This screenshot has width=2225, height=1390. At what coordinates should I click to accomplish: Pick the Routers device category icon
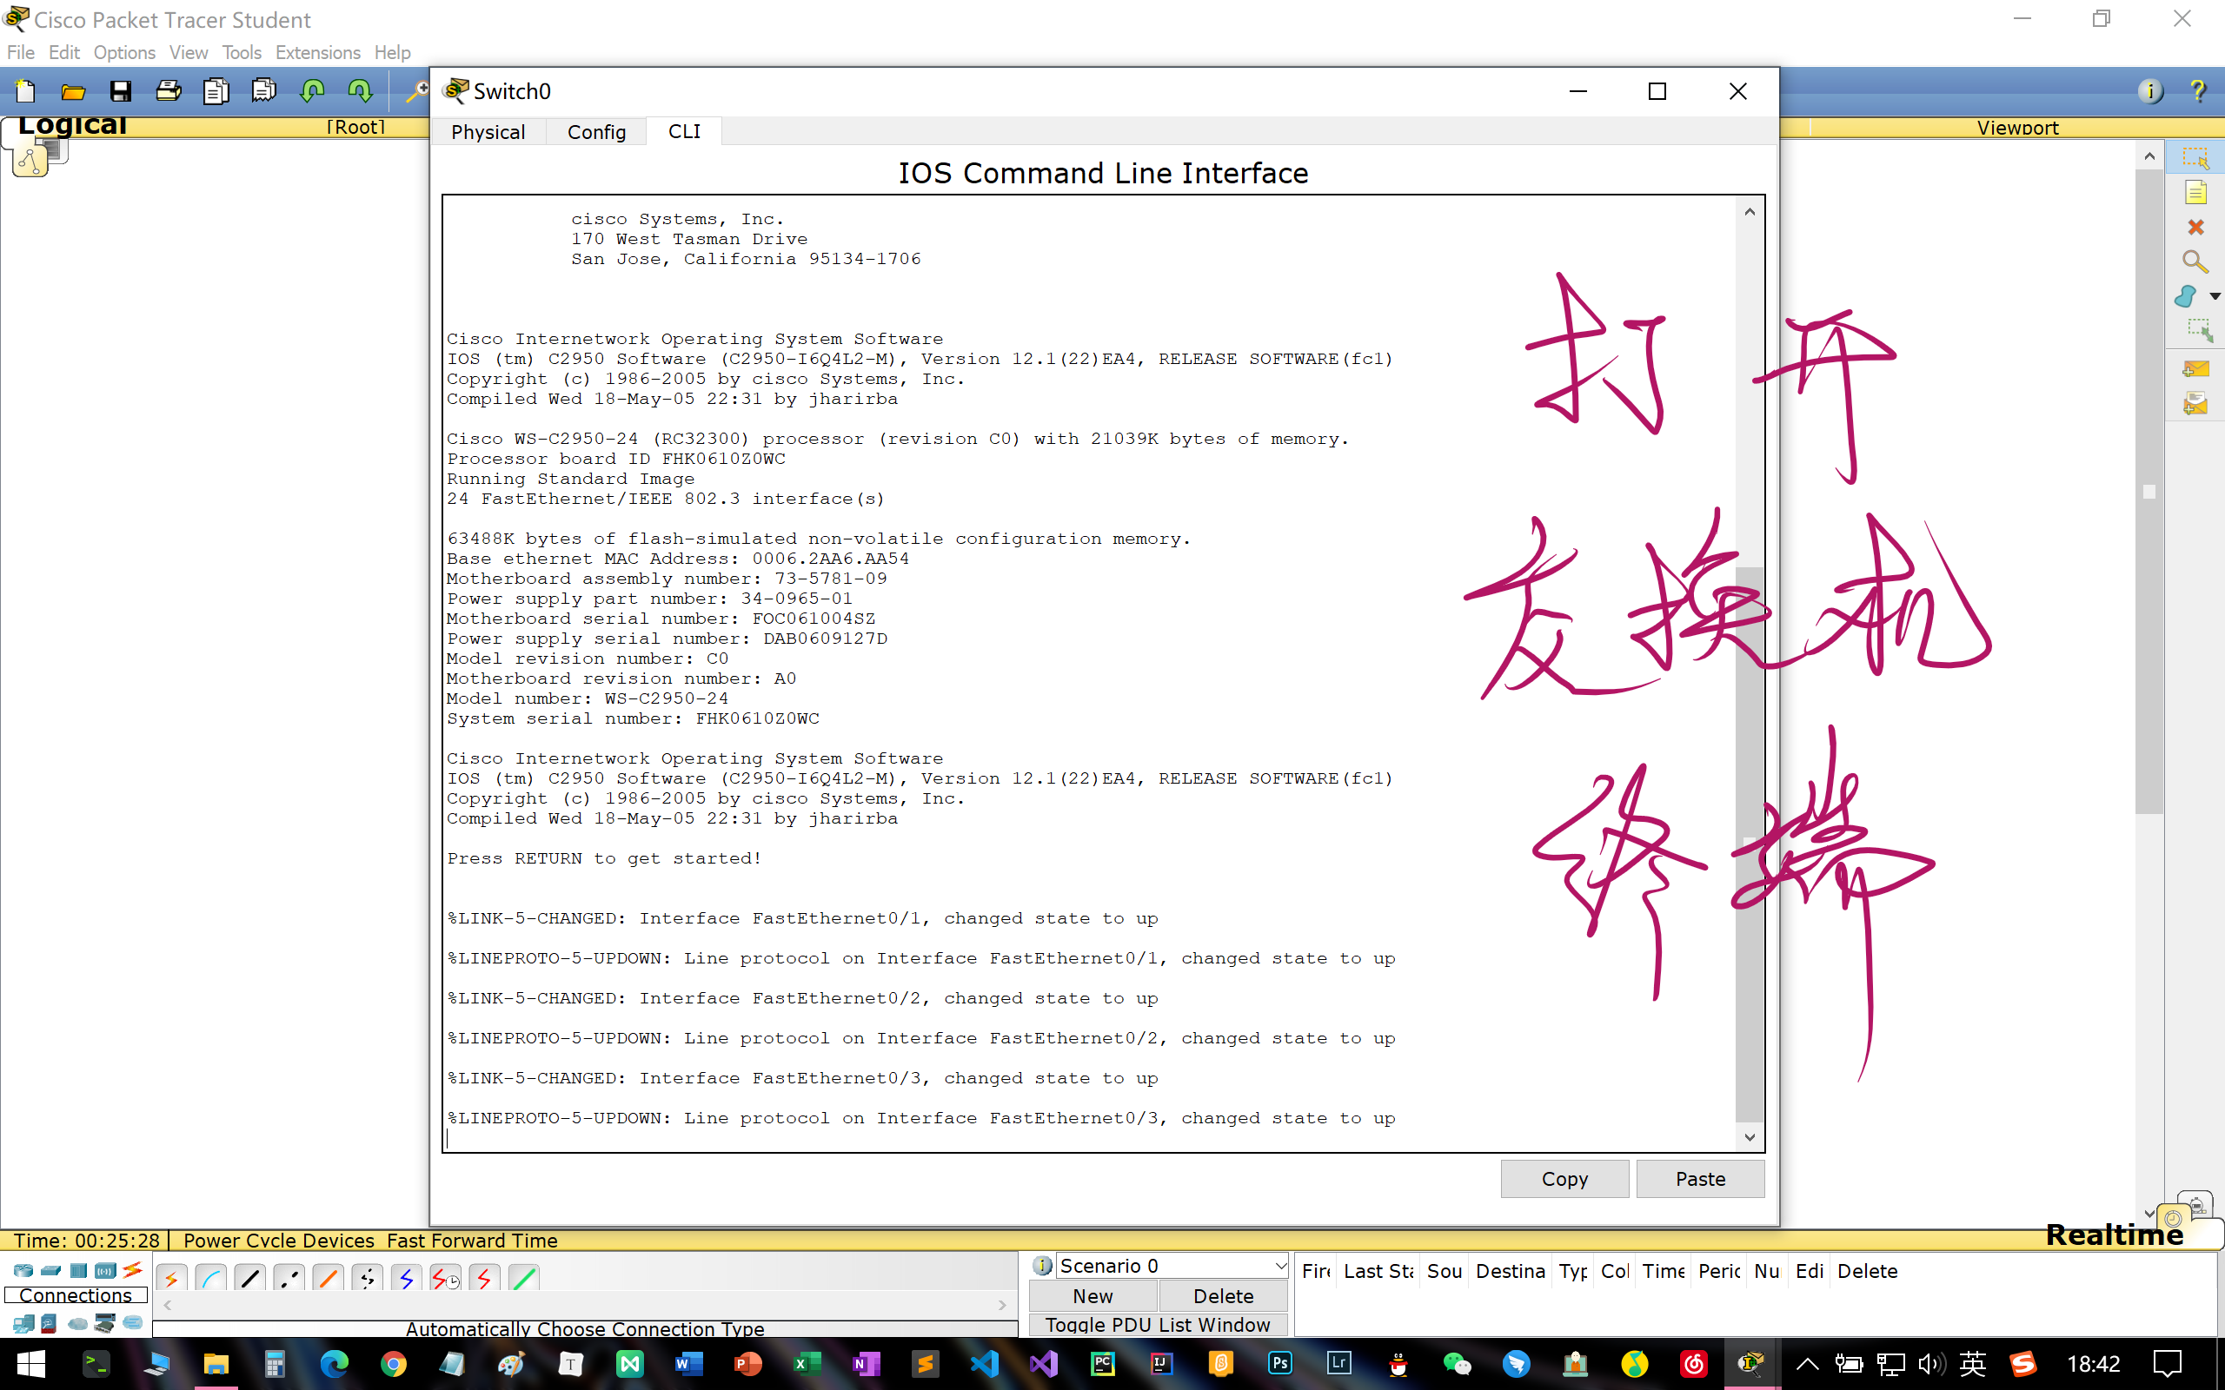(x=23, y=1270)
